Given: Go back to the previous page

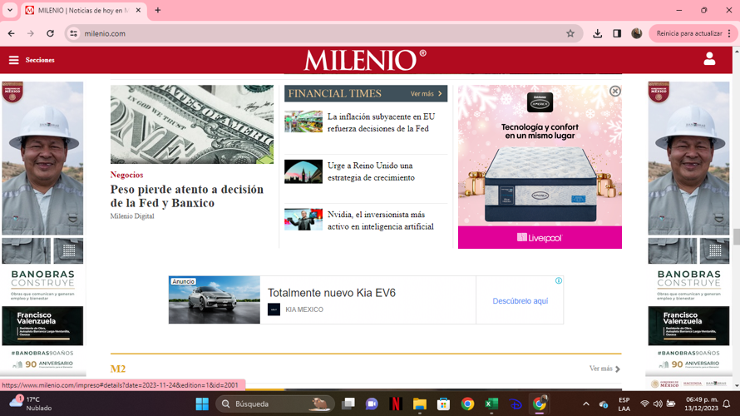Looking at the screenshot, I should (12, 33).
